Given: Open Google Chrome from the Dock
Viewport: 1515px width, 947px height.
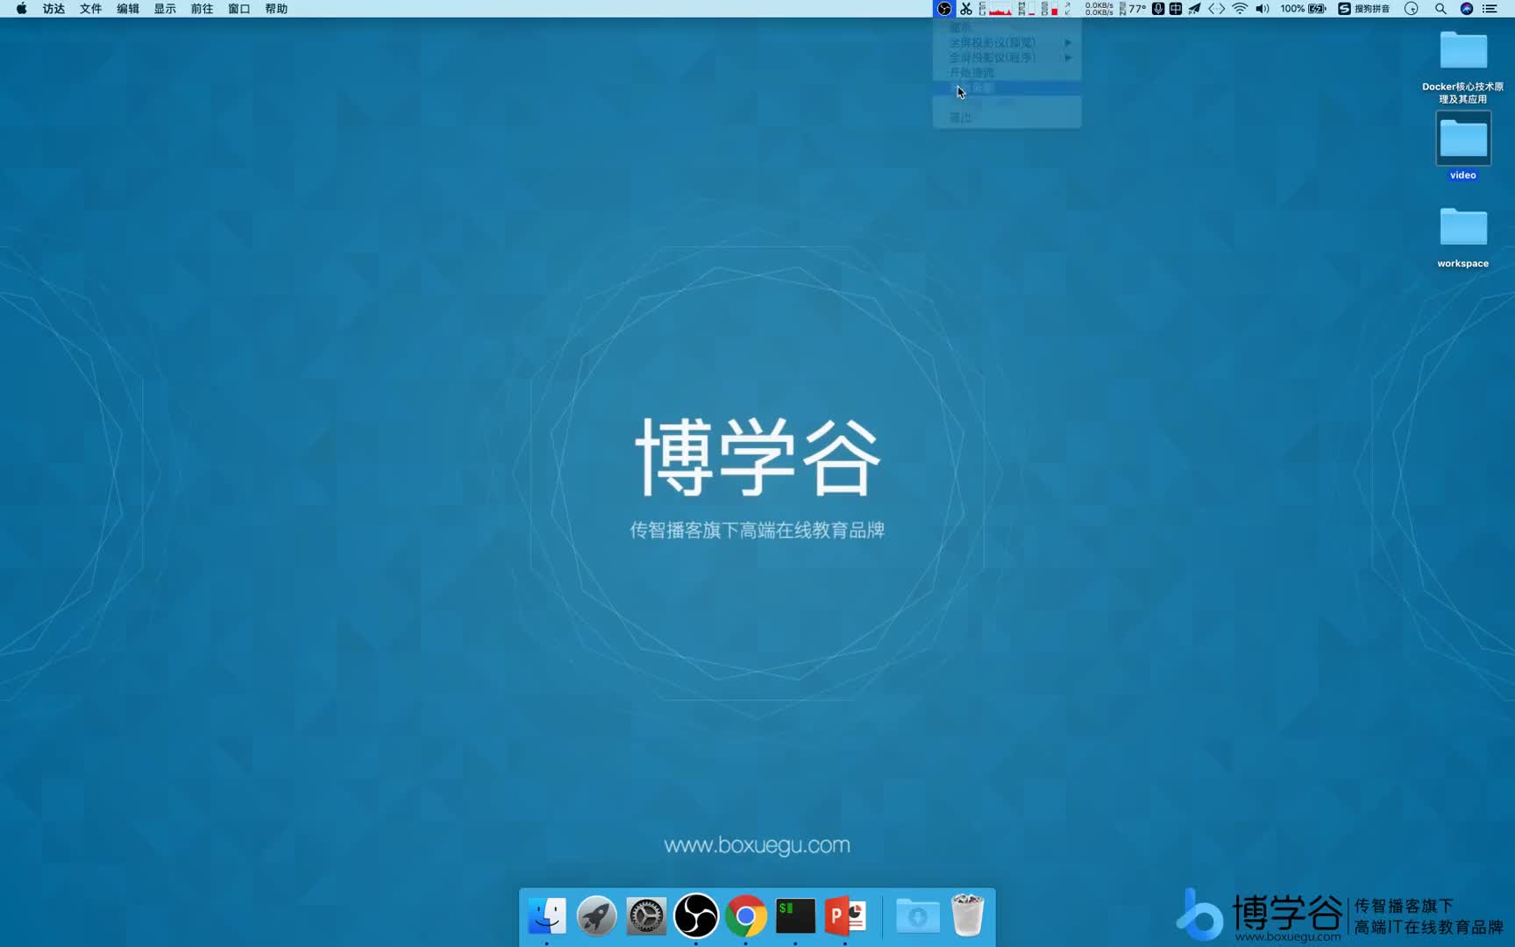Looking at the screenshot, I should pyautogui.click(x=745, y=916).
